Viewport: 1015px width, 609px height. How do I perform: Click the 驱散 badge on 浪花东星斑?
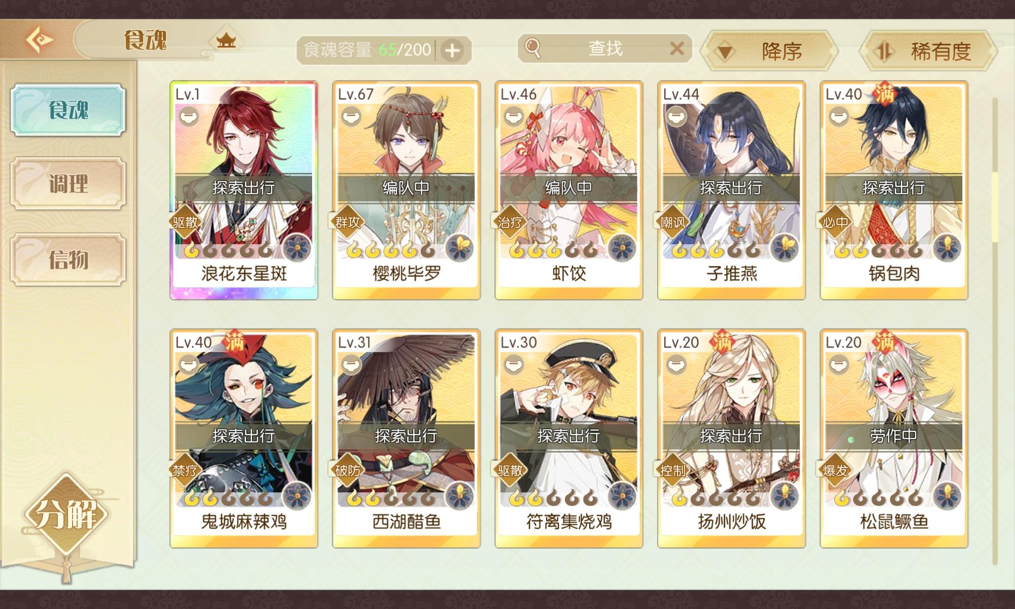click(x=185, y=222)
